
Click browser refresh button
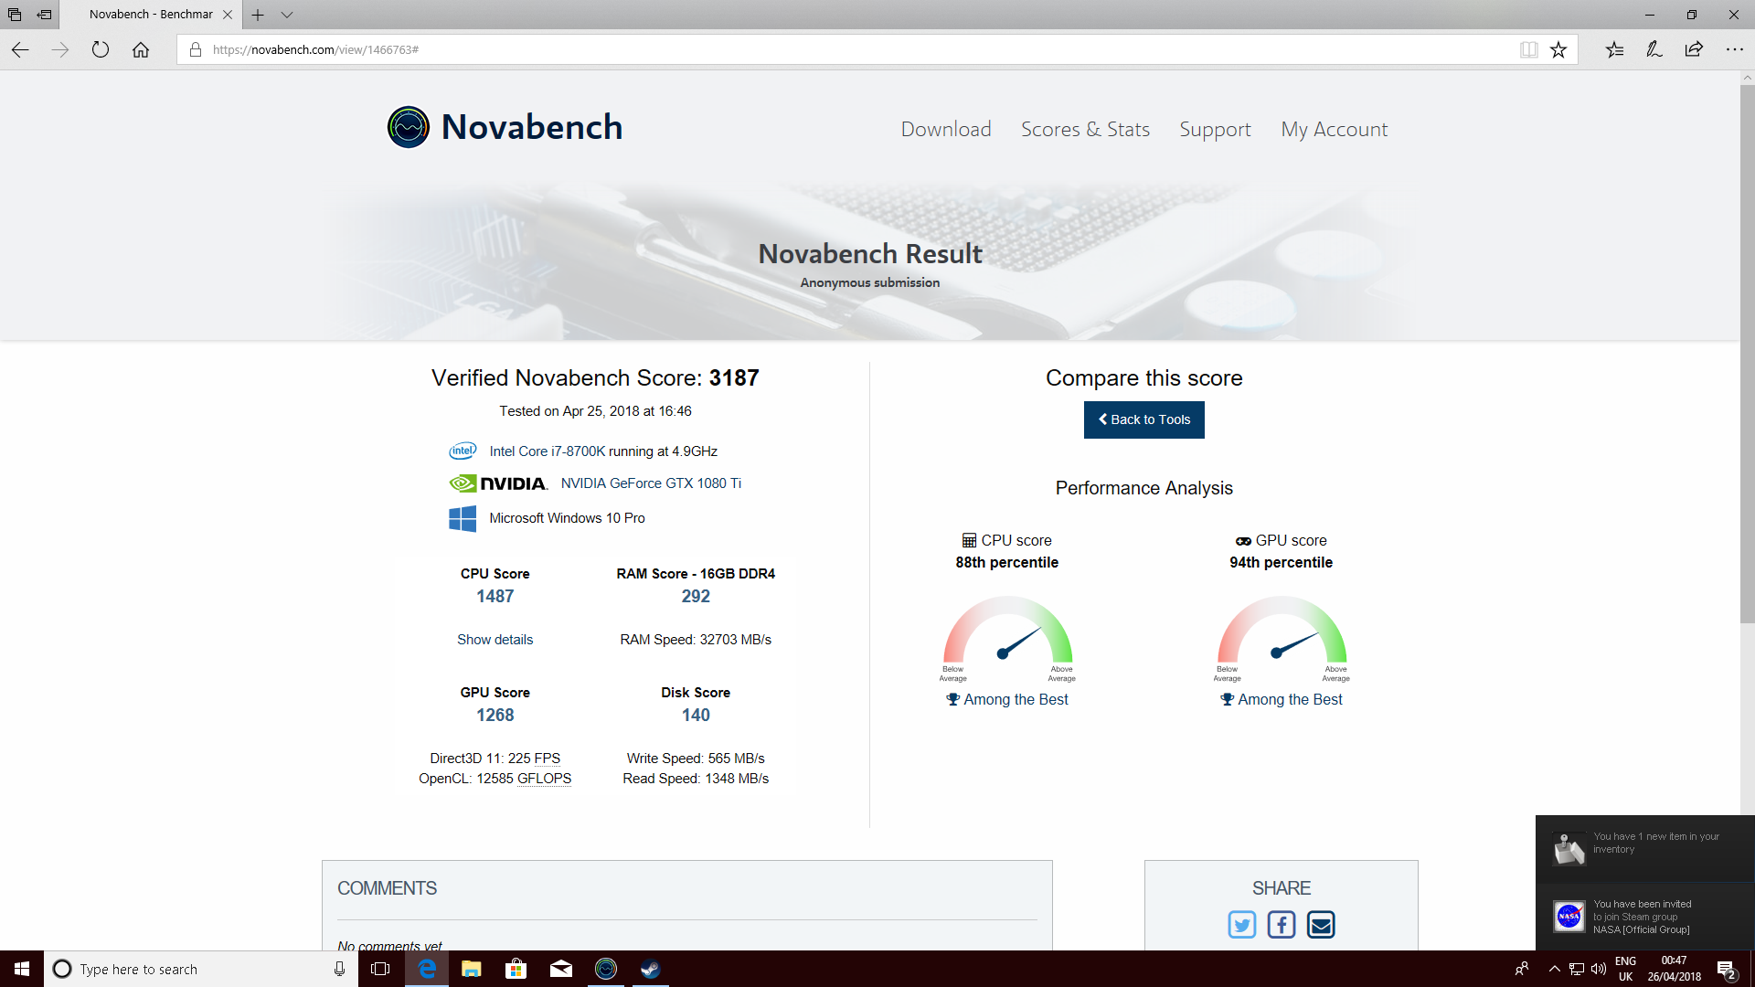click(x=101, y=49)
